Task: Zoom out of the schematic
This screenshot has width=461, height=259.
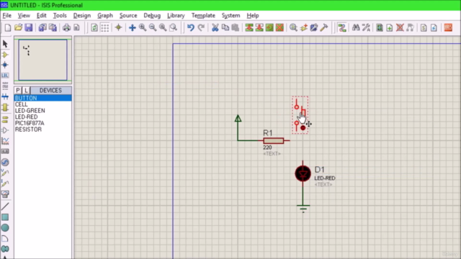Action: (153, 27)
